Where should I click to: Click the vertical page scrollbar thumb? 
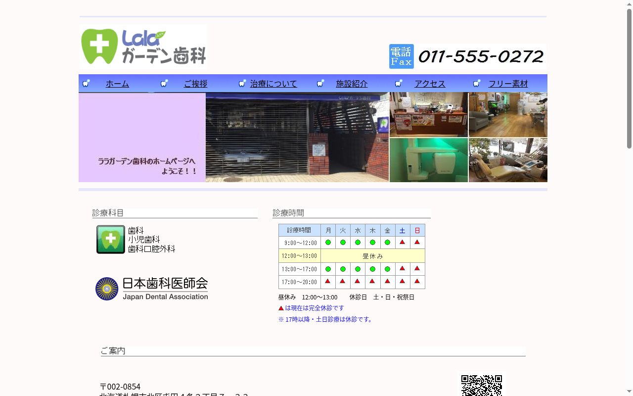click(629, 78)
